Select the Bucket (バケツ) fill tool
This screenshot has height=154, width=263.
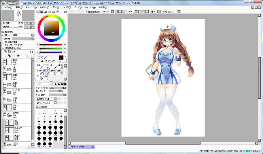click(x=39, y=78)
